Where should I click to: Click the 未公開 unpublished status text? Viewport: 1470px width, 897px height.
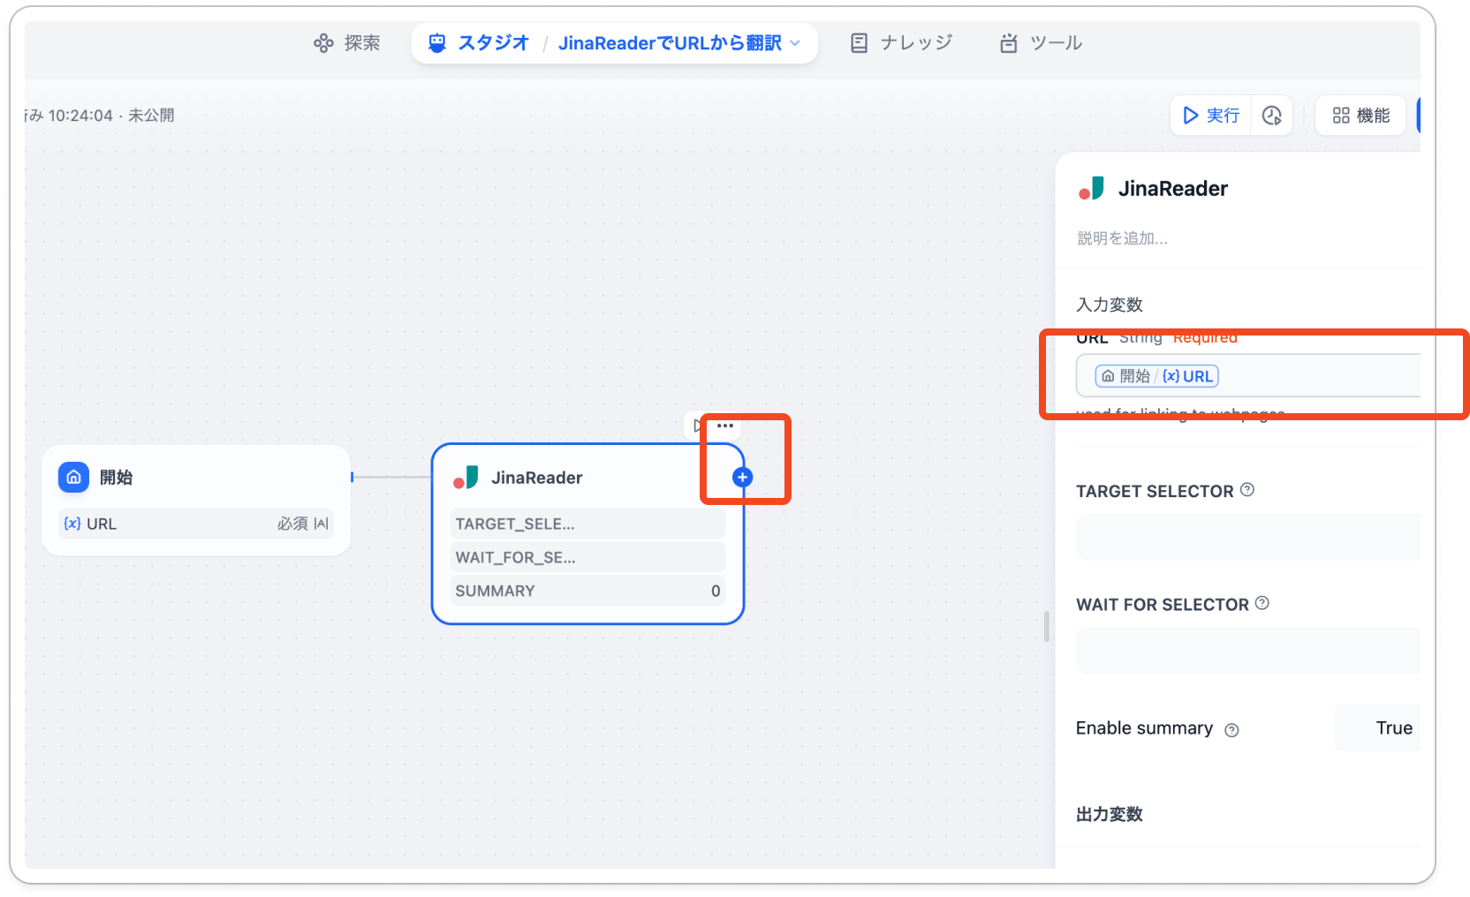[151, 116]
